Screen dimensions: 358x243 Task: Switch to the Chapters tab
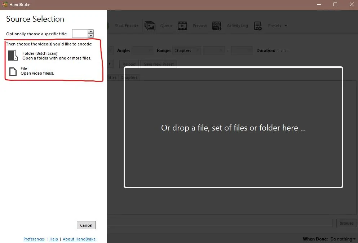click(x=129, y=78)
